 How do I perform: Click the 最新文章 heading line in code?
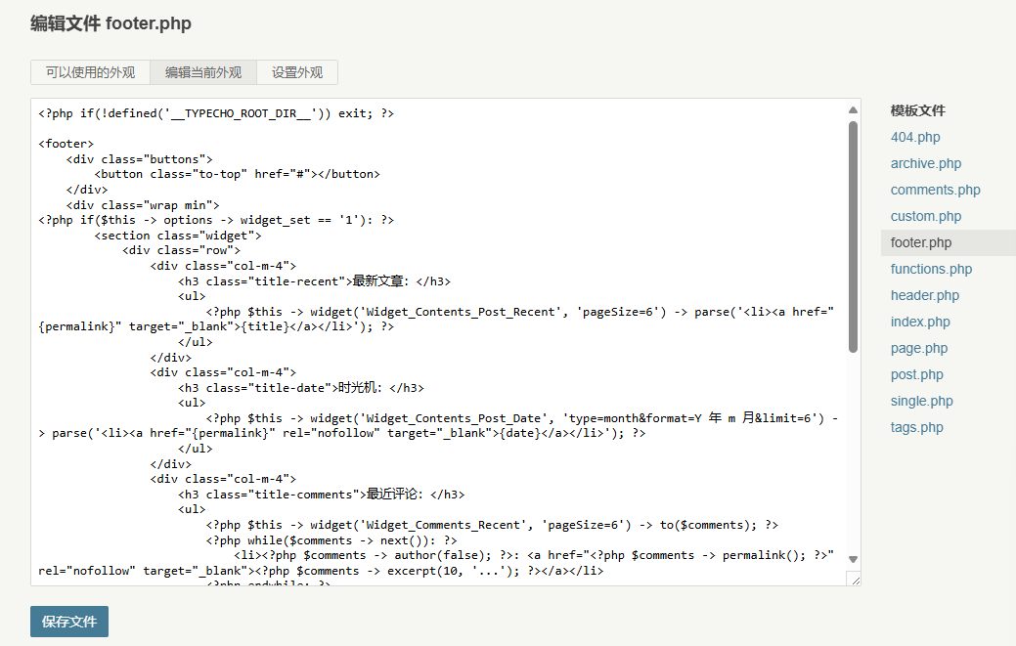pos(314,280)
